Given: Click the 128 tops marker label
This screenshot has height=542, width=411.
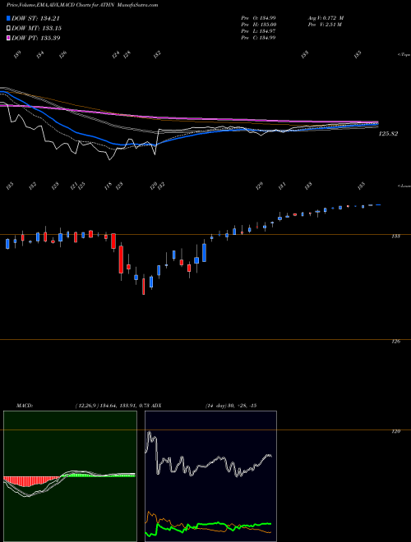Looking at the screenshot, I should click(127, 54).
